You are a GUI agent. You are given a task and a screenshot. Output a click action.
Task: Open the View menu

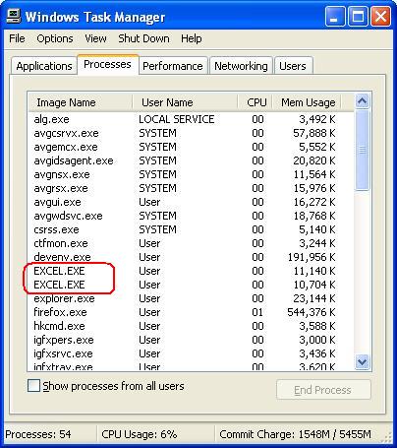[95, 38]
